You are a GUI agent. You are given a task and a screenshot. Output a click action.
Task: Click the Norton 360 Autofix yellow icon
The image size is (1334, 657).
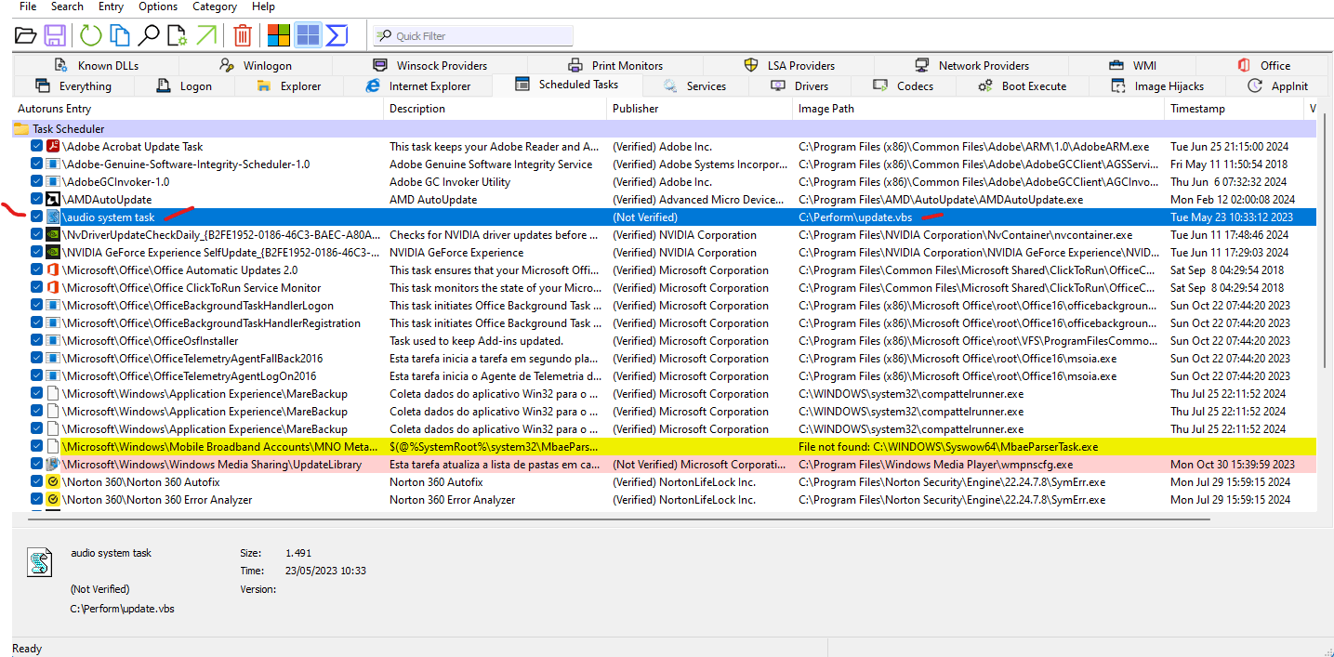pyautogui.click(x=53, y=482)
